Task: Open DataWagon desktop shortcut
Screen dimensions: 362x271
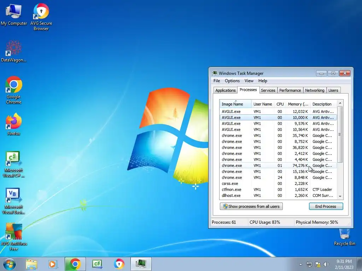Action: point(14,51)
